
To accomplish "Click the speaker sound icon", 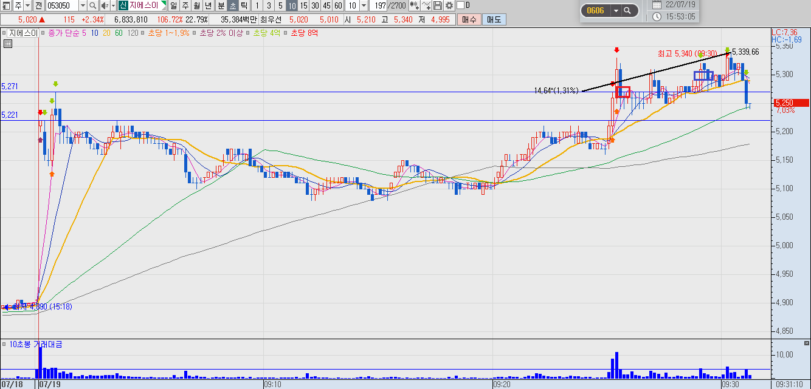I will pyautogui.click(x=103, y=6).
